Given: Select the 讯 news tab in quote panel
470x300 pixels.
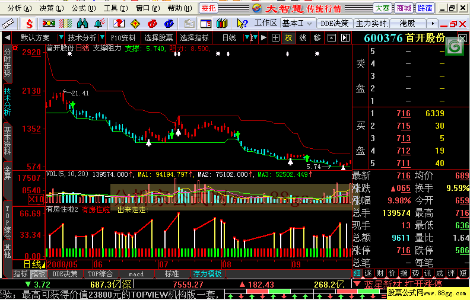Looking at the screenshot, I should point(427,273).
